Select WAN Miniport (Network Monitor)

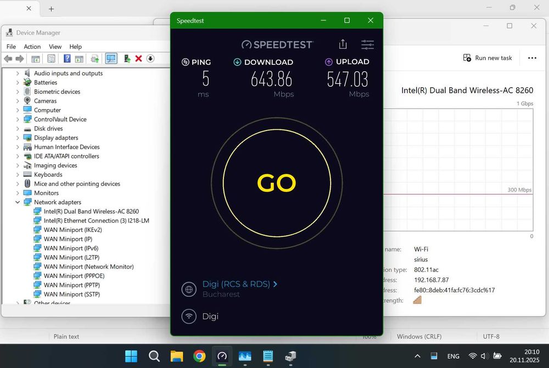88,267
